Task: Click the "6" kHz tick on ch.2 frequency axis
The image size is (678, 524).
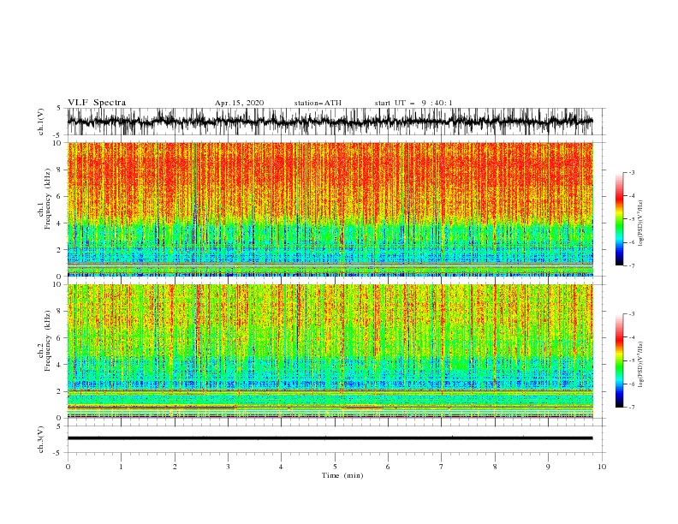Action: pyautogui.click(x=60, y=338)
